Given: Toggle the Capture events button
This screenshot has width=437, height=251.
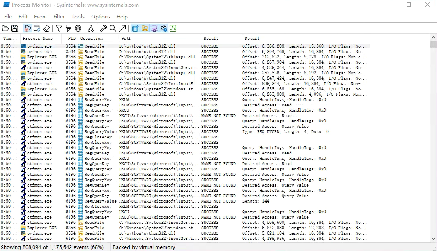Looking at the screenshot, I should click(x=27, y=28).
